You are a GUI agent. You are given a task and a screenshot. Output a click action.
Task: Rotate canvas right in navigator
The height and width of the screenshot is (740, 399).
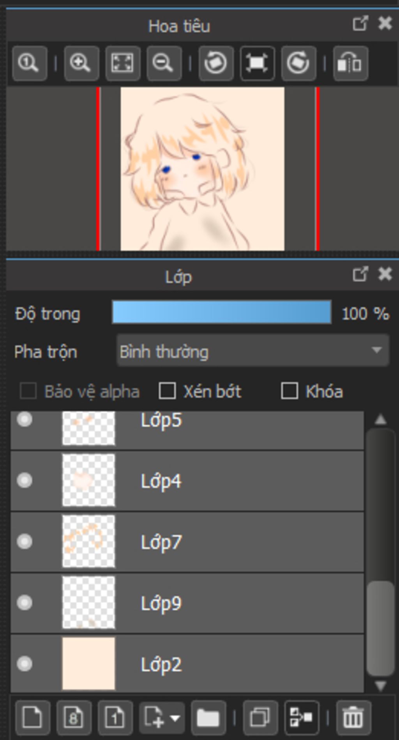point(298,63)
